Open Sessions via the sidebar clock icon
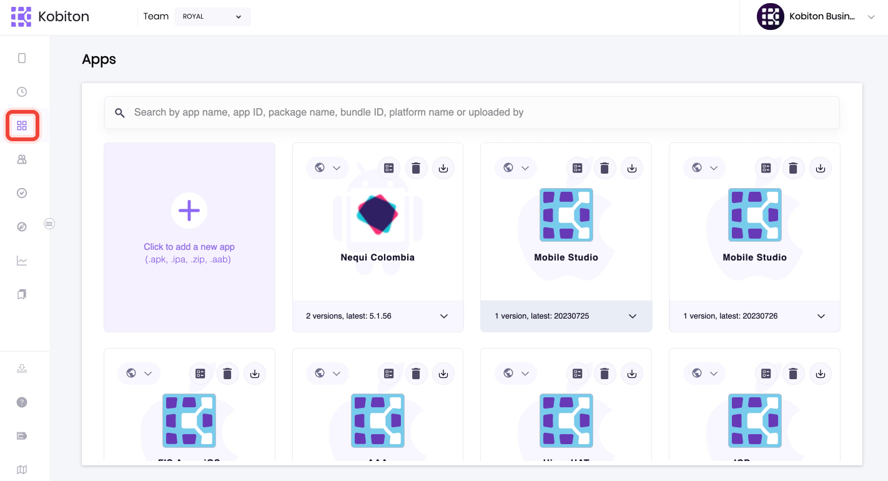Image resolution: width=888 pixels, height=481 pixels. [22, 92]
